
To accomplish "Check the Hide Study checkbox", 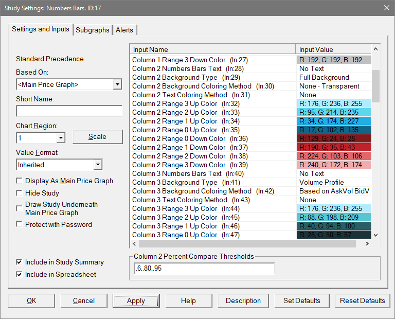I will 20,193.
